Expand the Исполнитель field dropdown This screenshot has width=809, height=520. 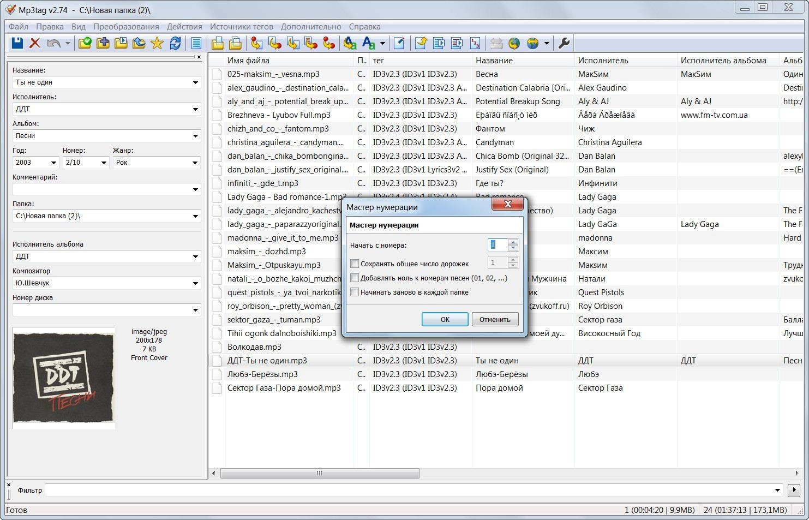click(x=195, y=109)
